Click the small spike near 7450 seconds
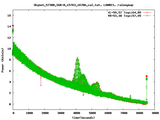Image resolution: width=160 pixels, height=120 pixels. coord(130,97)
